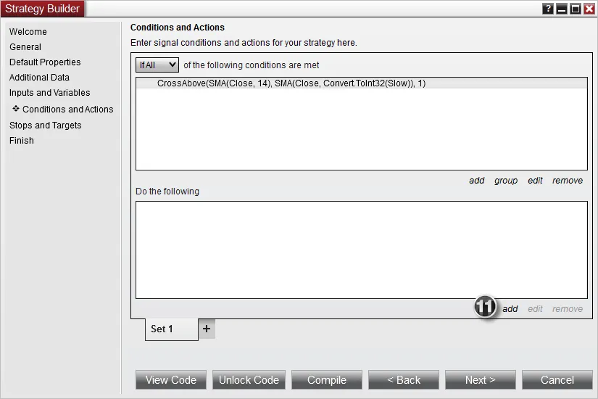598x399 pixels.
Task: Click the Unlock Code button
Action: pos(249,380)
